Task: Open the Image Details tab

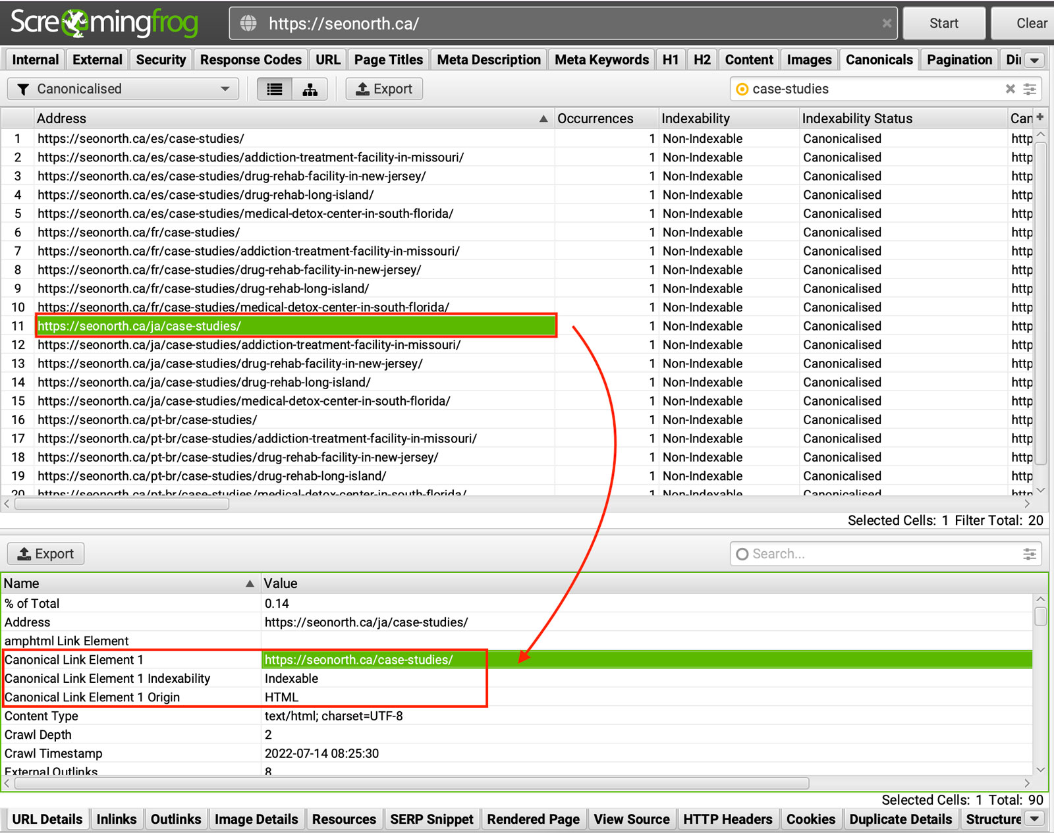Action: (256, 819)
